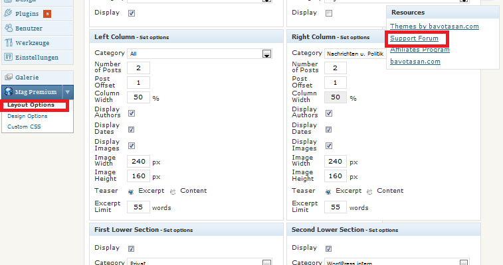Open the Support Forum link
The height and width of the screenshot is (265, 503).
(414, 38)
